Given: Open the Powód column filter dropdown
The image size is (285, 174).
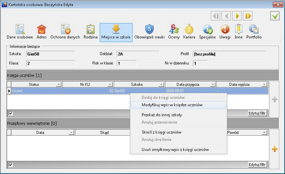Looking at the screenshot, I should tap(264, 133).
